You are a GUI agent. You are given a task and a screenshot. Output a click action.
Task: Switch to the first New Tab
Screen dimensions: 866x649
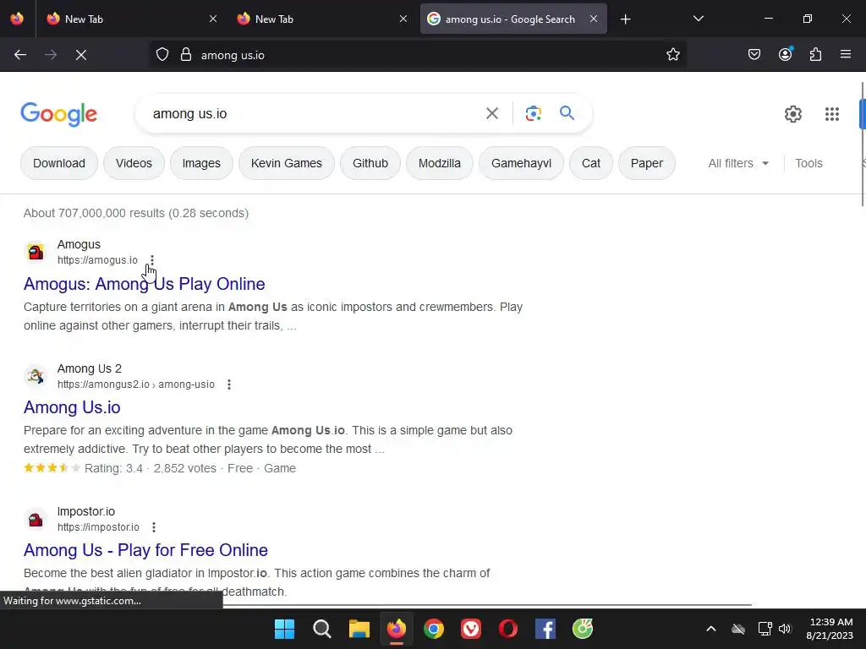(x=131, y=19)
